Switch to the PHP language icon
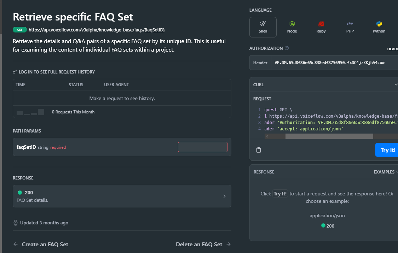This screenshot has height=253, width=398. coord(350,24)
